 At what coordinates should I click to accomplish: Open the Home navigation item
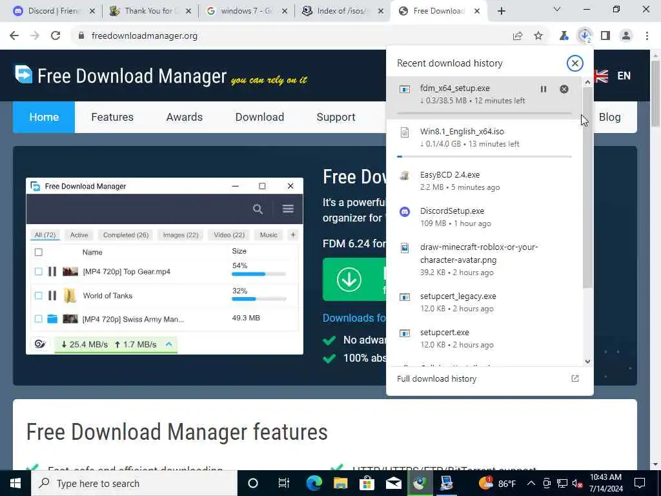[44, 118]
